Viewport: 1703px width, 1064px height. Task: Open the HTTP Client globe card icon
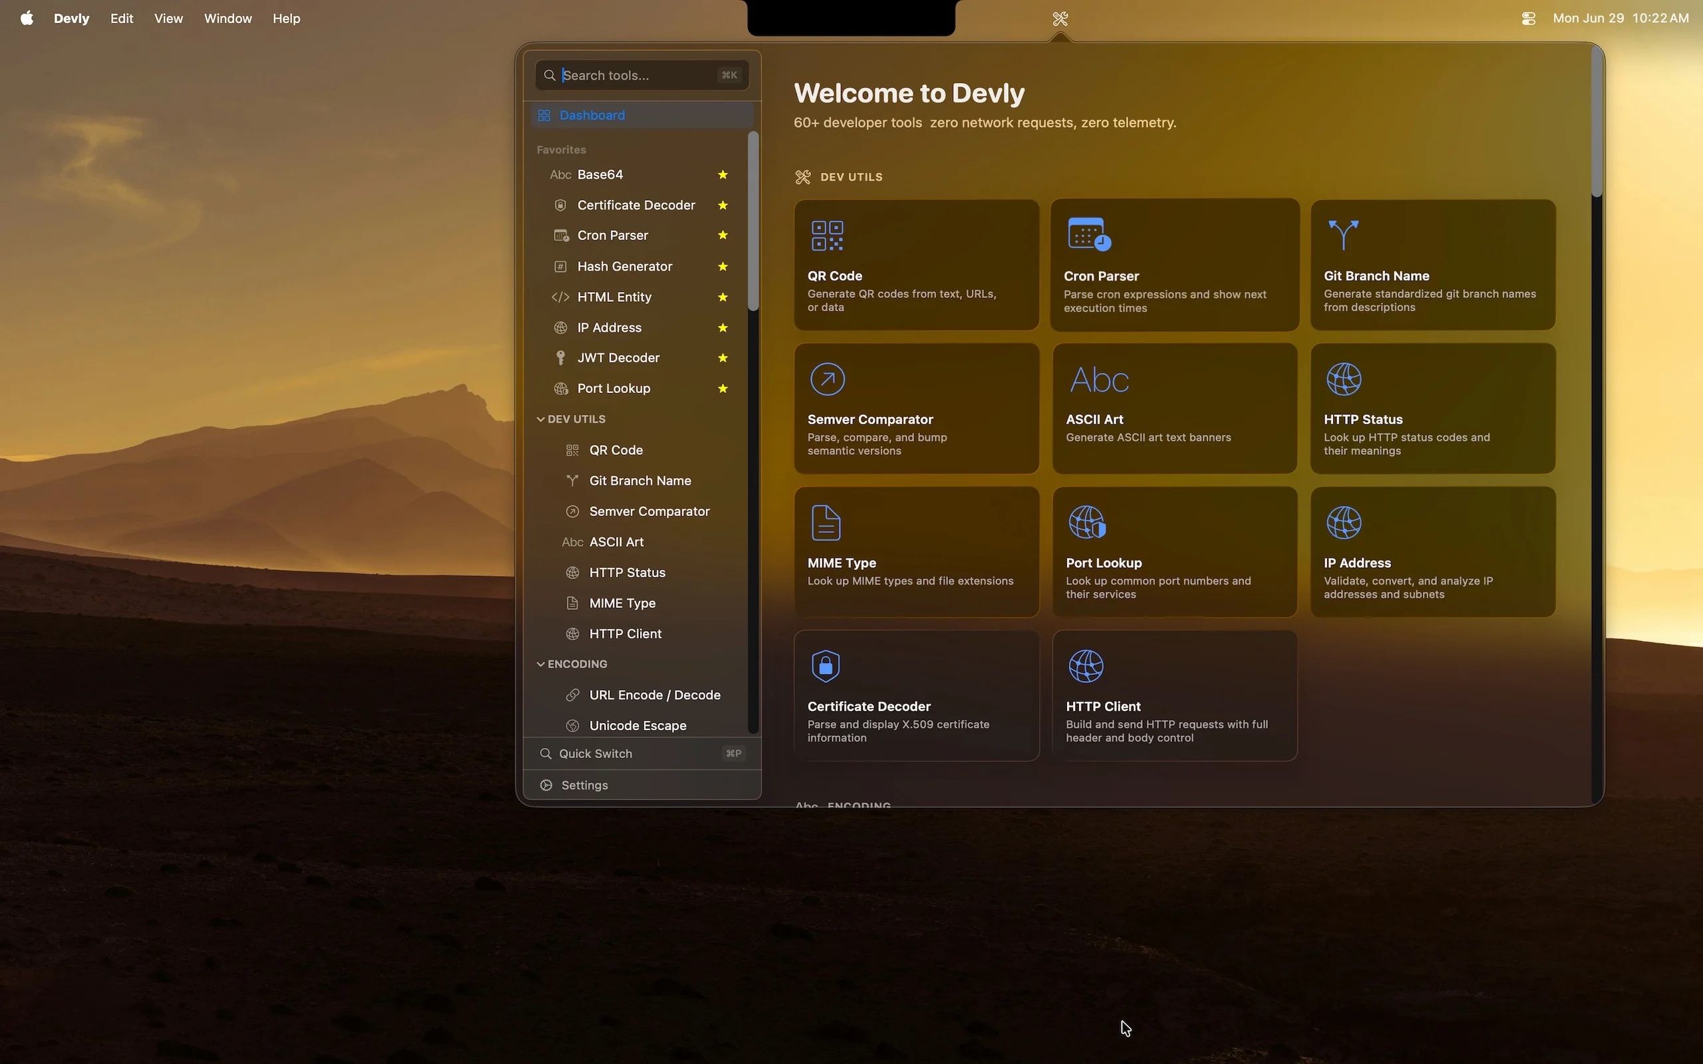tap(1086, 666)
